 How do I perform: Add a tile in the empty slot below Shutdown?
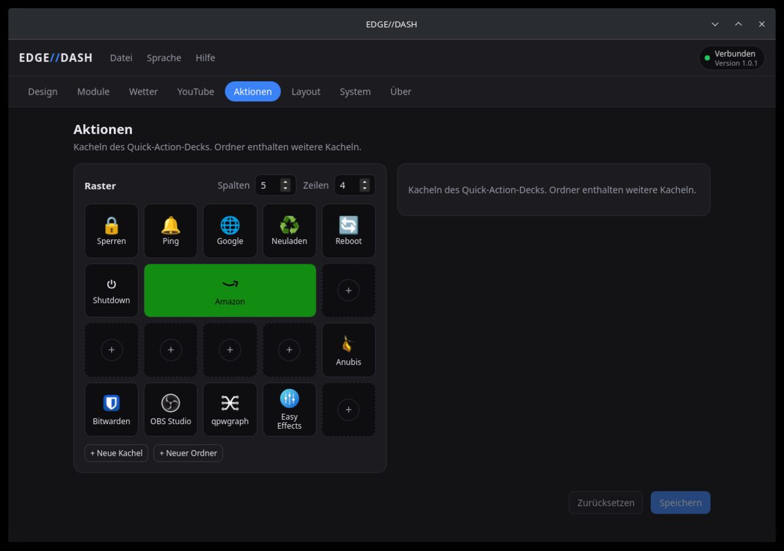111,350
